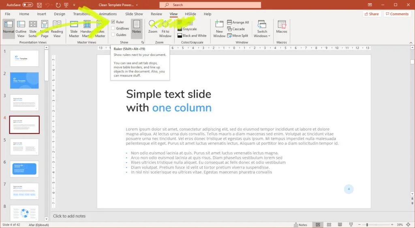415x228 pixels.
Task: Open Outline View
Action: pyautogui.click(x=21, y=29)
